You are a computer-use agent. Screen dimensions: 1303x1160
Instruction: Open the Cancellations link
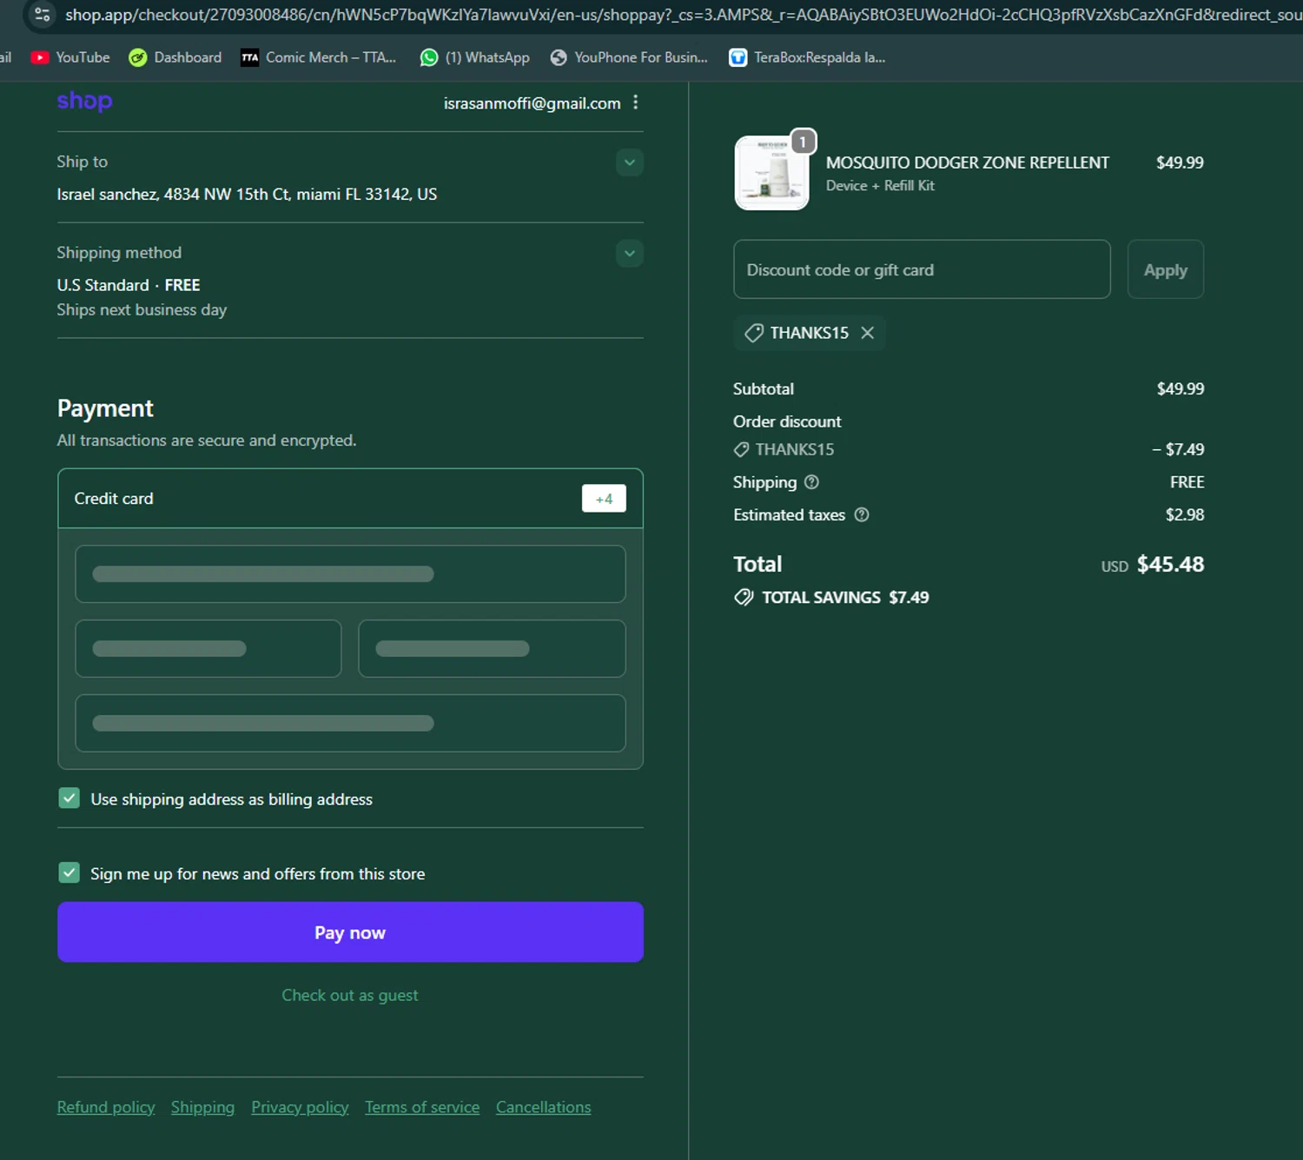coord(543,1107)
